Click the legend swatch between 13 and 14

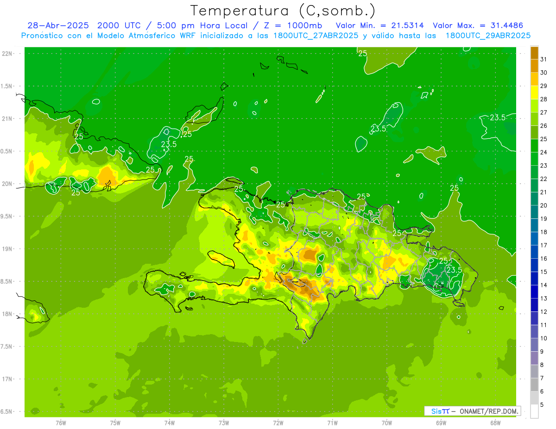click(x=534, y=292)
